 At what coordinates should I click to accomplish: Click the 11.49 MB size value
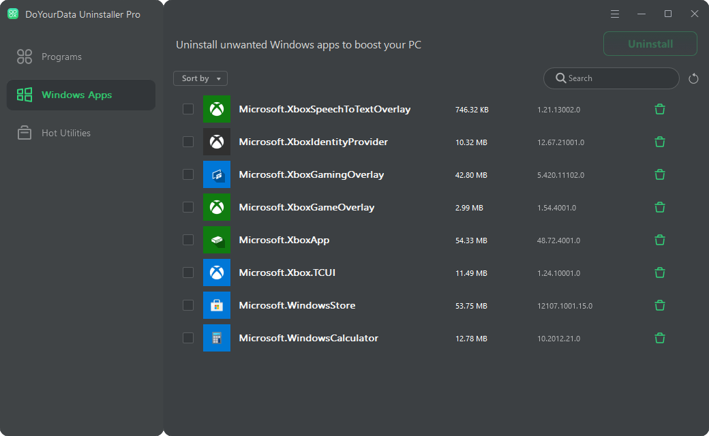pyautogui.click(x=471, y=273)
